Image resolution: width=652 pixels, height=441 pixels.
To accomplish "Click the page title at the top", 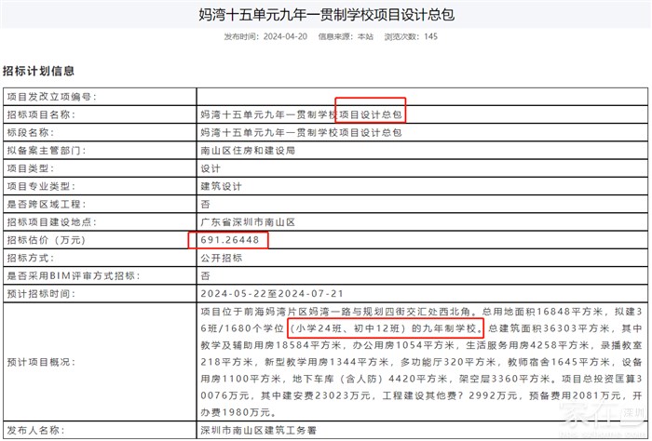I will [x=326, y=16].
